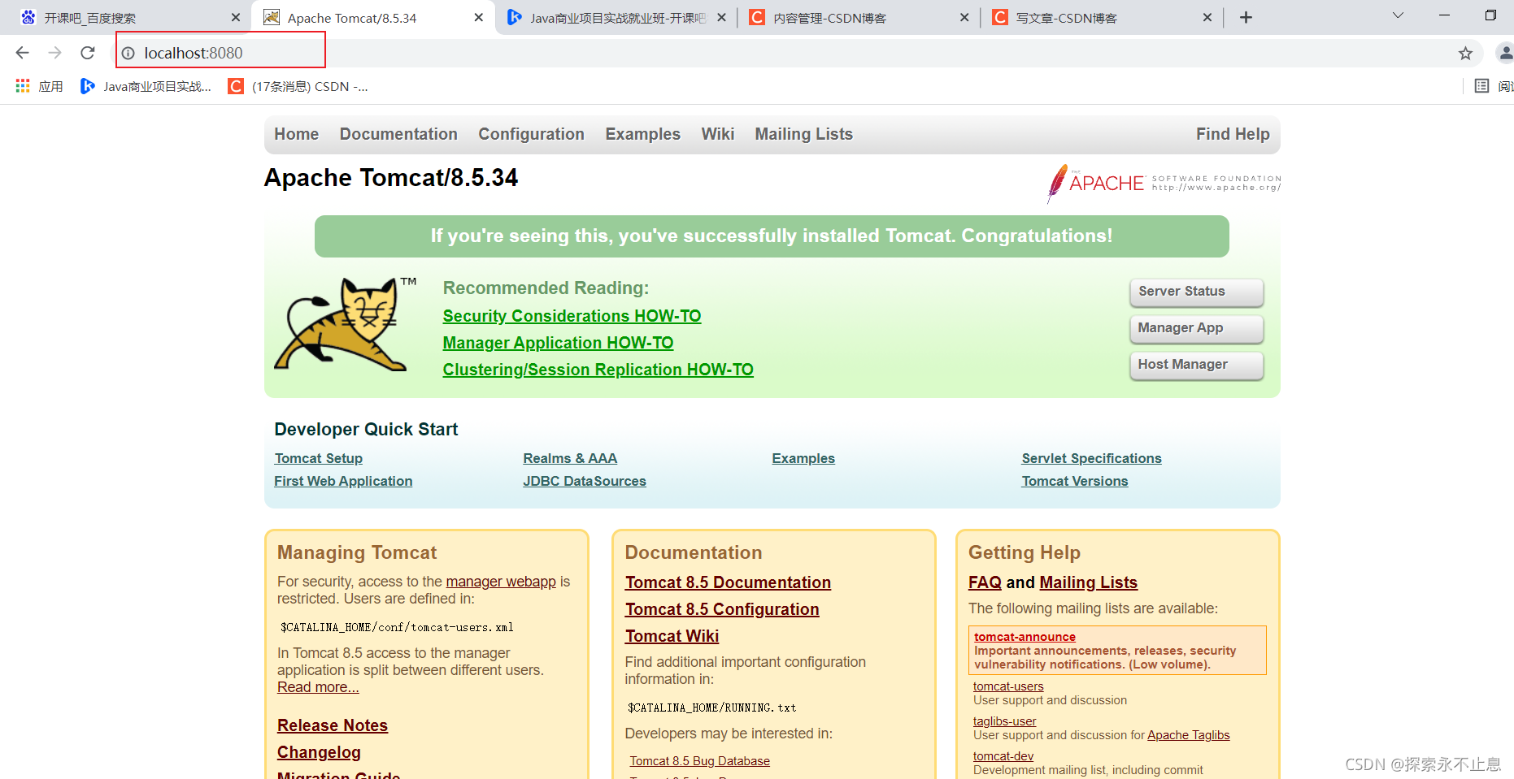Open the FAQ link under Getting Help

pyautogui.click(x=985, y=582)
